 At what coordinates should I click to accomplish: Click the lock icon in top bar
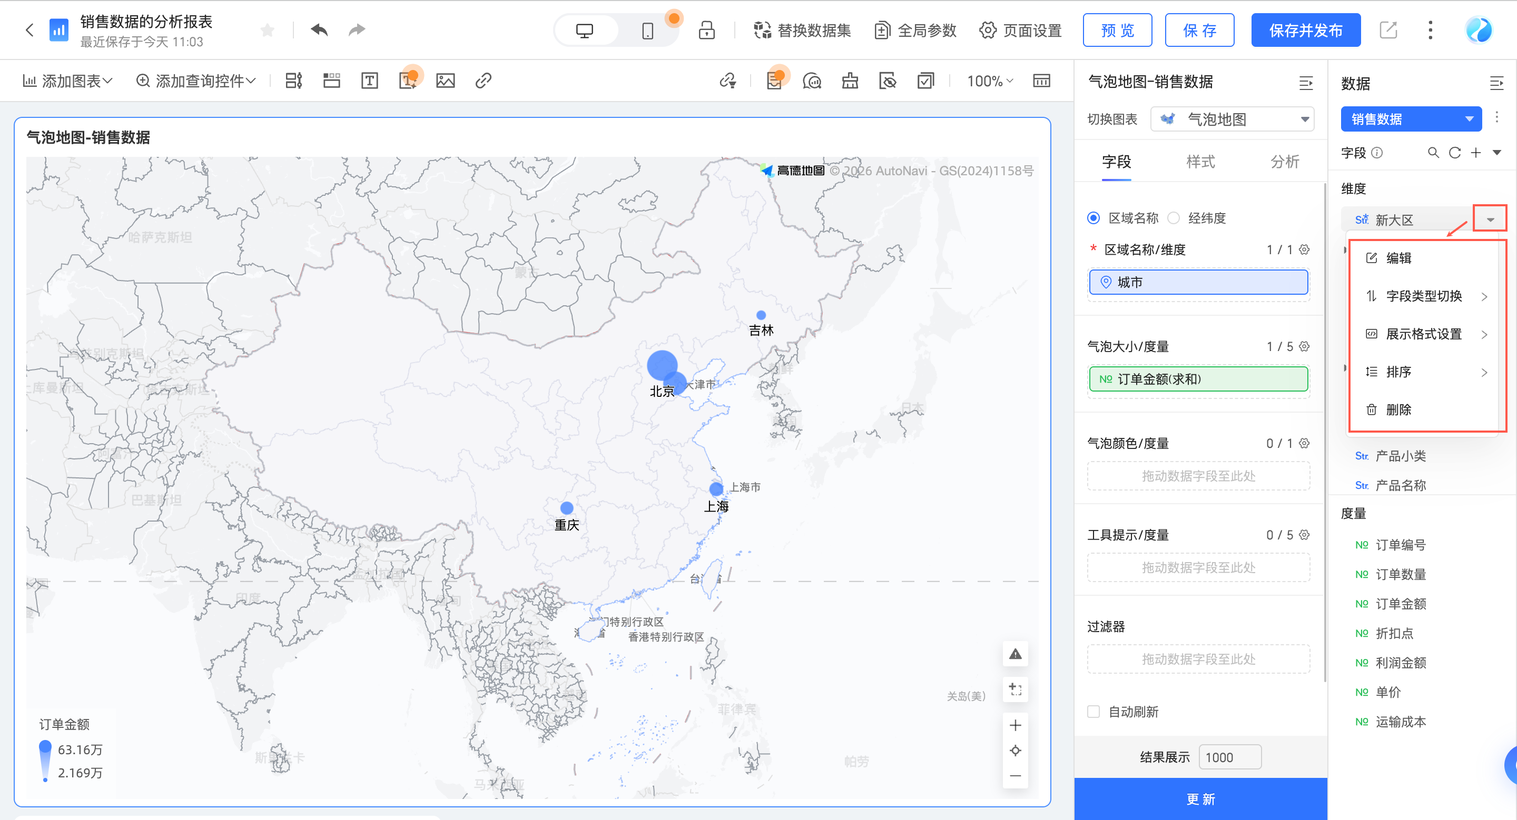(x=706, y=31)
